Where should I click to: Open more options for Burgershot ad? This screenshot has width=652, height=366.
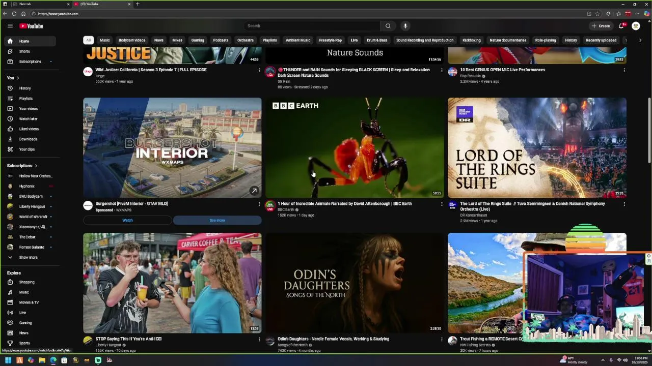(x=259, y=204)
